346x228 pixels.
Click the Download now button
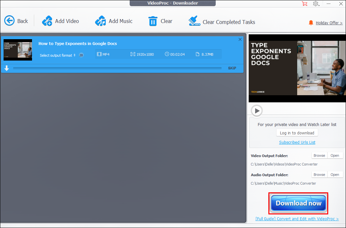coord(298,203)
